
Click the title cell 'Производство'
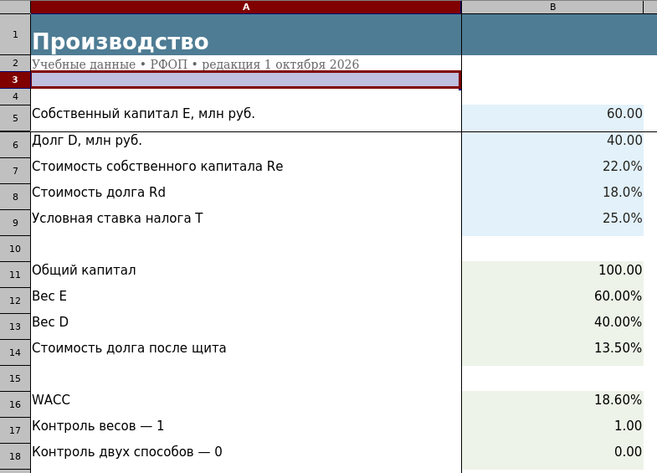point(246,34)
